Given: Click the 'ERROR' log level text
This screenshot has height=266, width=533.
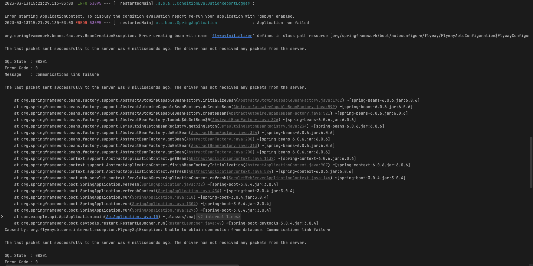Looking at the screenshot, I should pyautogui.click(x=81, y=23).
